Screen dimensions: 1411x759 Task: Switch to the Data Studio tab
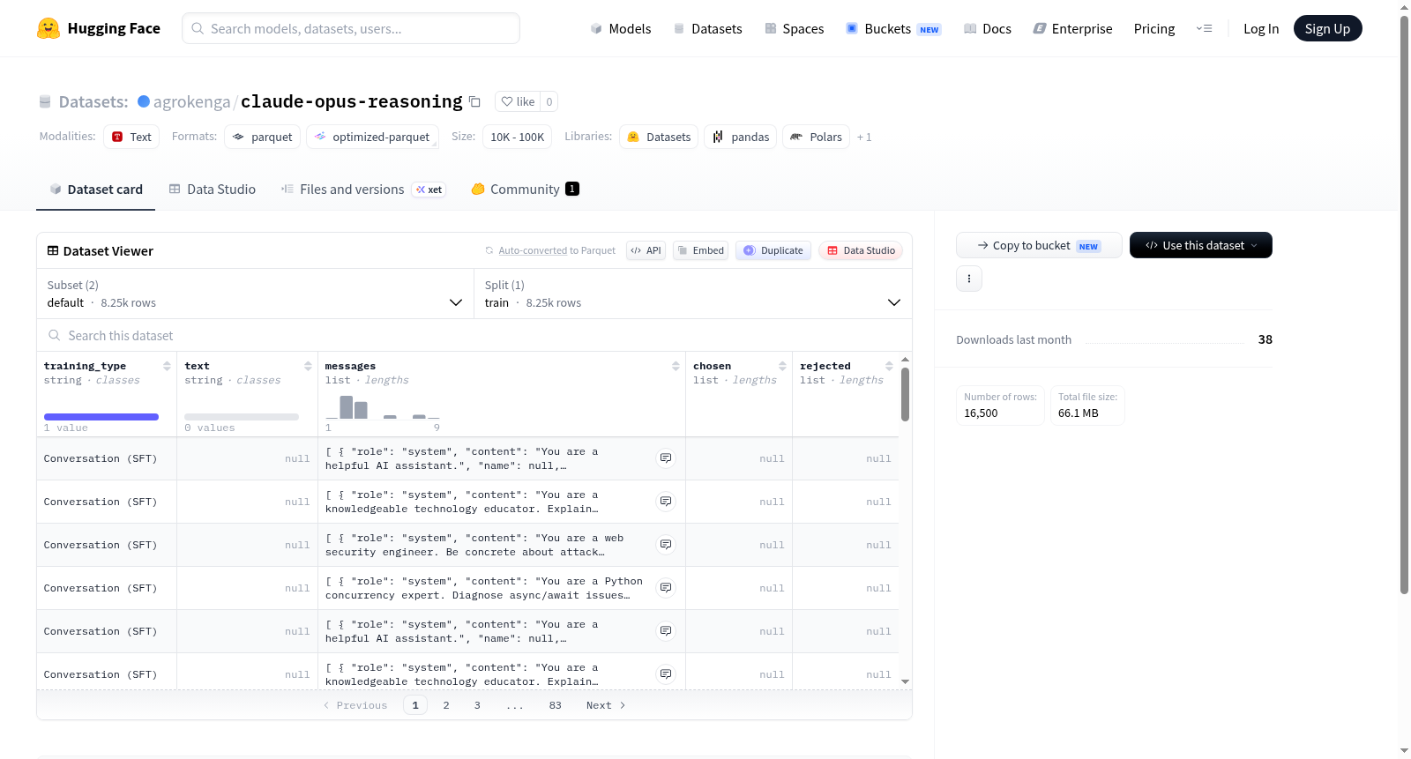(213, 189)
